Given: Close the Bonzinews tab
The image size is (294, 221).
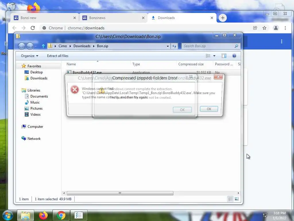Looking at the screenshot, I should 143,18.
